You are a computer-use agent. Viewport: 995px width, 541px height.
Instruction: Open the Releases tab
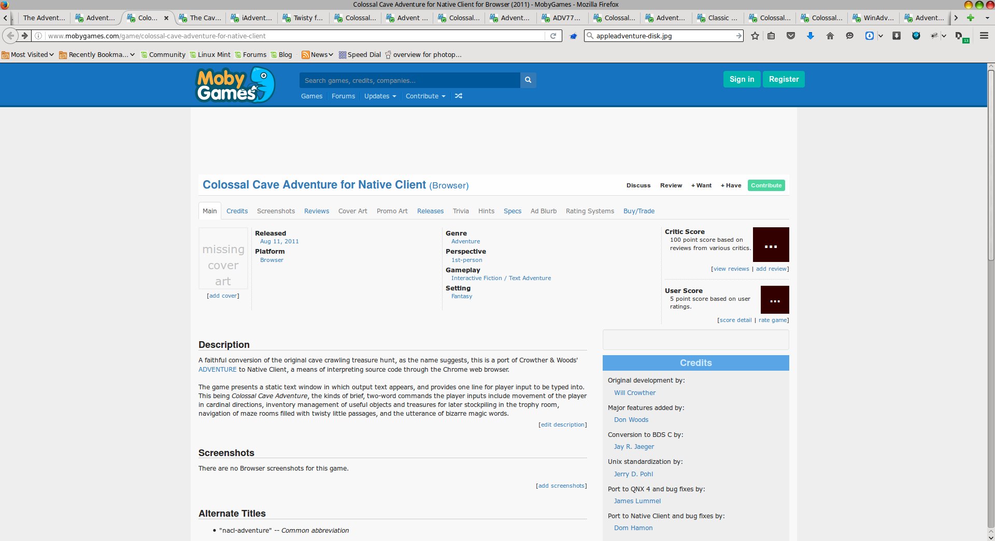430,211
